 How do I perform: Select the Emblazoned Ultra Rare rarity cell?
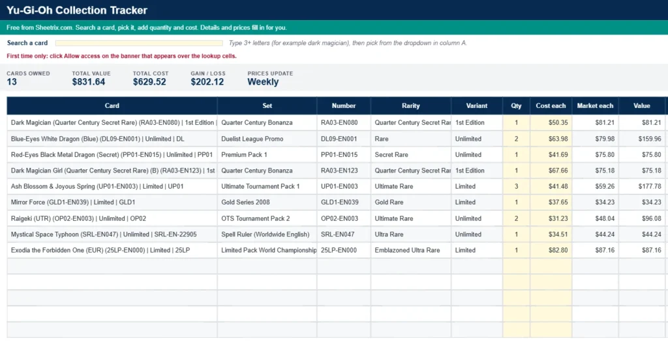click(411, 250)
